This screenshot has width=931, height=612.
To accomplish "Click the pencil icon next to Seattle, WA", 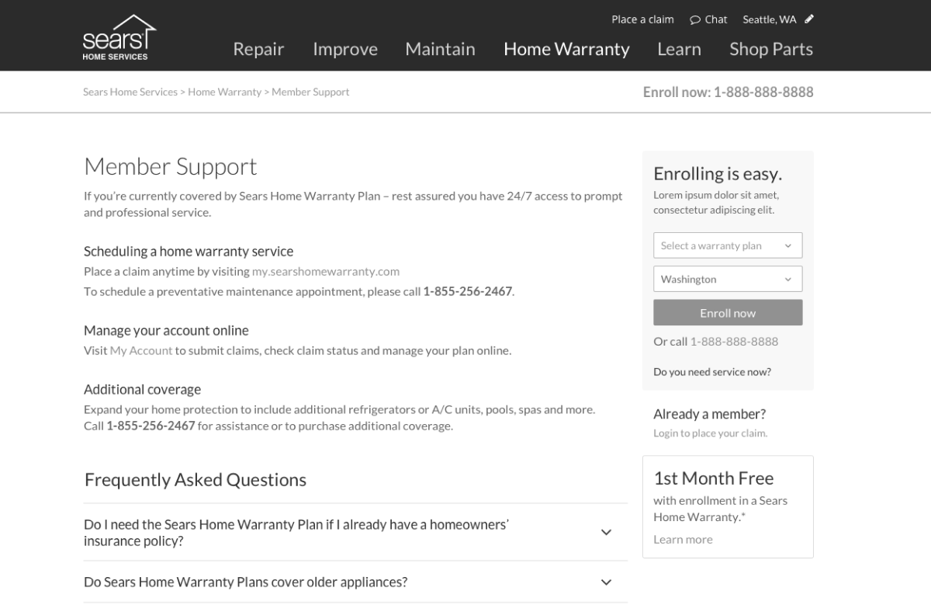I will click(809, 19).
